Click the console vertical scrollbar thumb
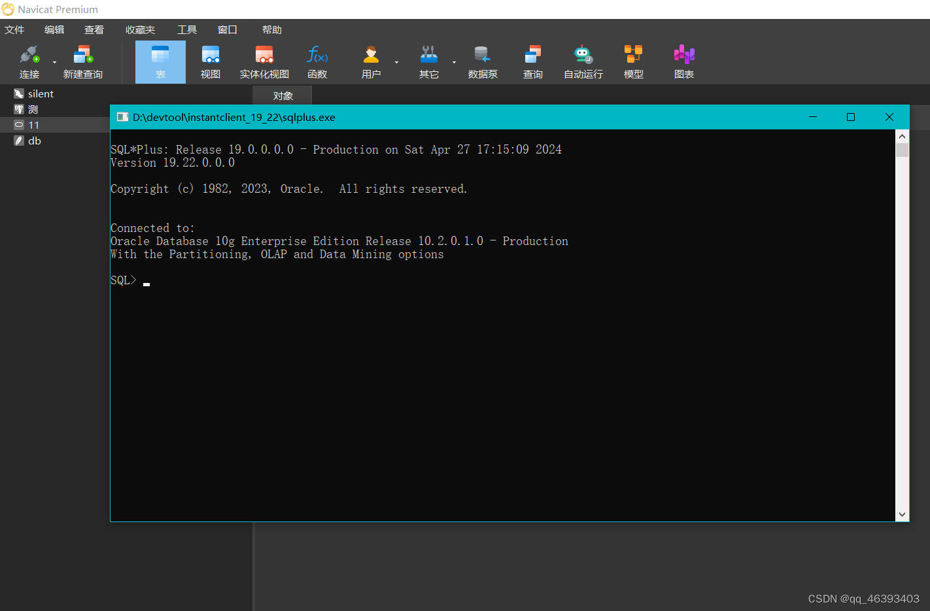 [903, 150]
